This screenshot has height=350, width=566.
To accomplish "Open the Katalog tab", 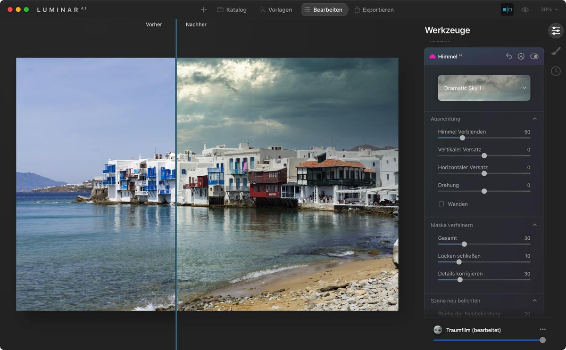I will (232, 9).
